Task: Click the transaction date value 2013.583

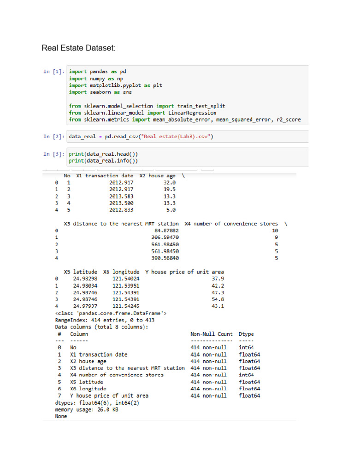Action: click(121, 196)
